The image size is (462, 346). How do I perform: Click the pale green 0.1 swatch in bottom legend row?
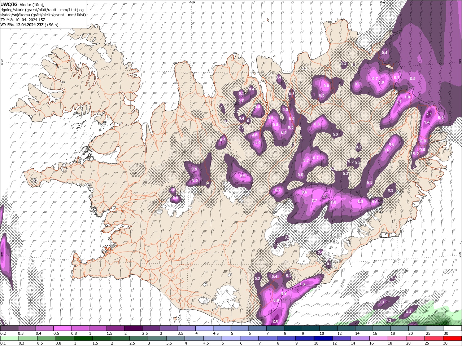tap(9, 338)
